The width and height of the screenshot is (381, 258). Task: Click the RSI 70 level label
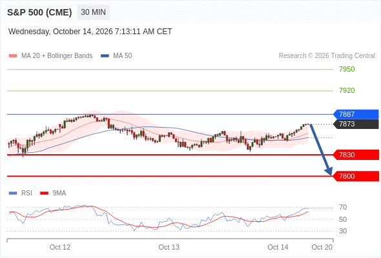(343, 207)
